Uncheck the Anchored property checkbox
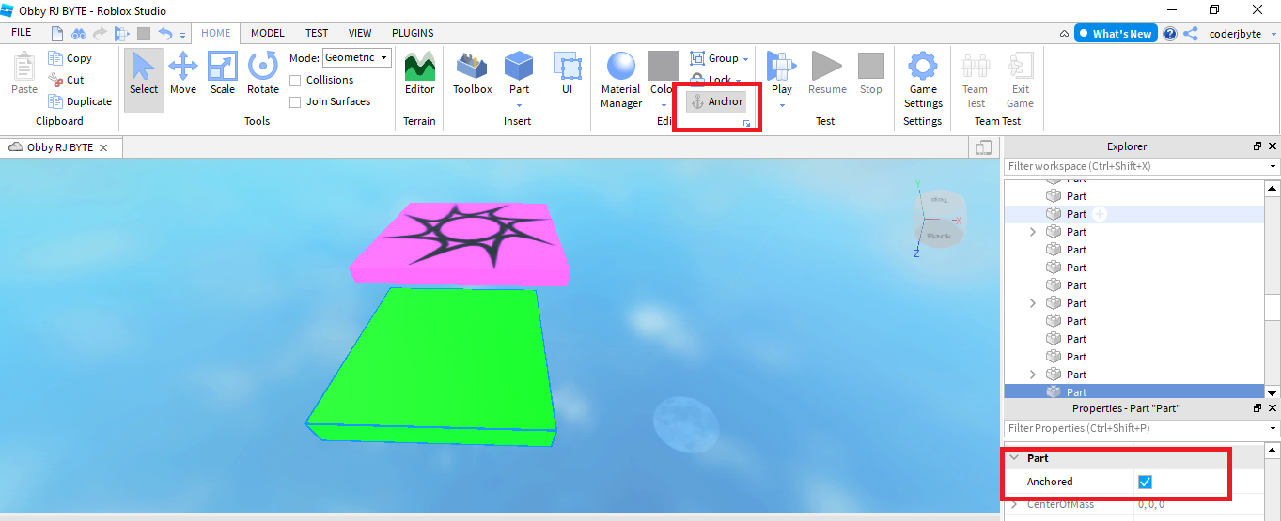This screenshot has height=521, width=1281. [x=1145, y=482]
